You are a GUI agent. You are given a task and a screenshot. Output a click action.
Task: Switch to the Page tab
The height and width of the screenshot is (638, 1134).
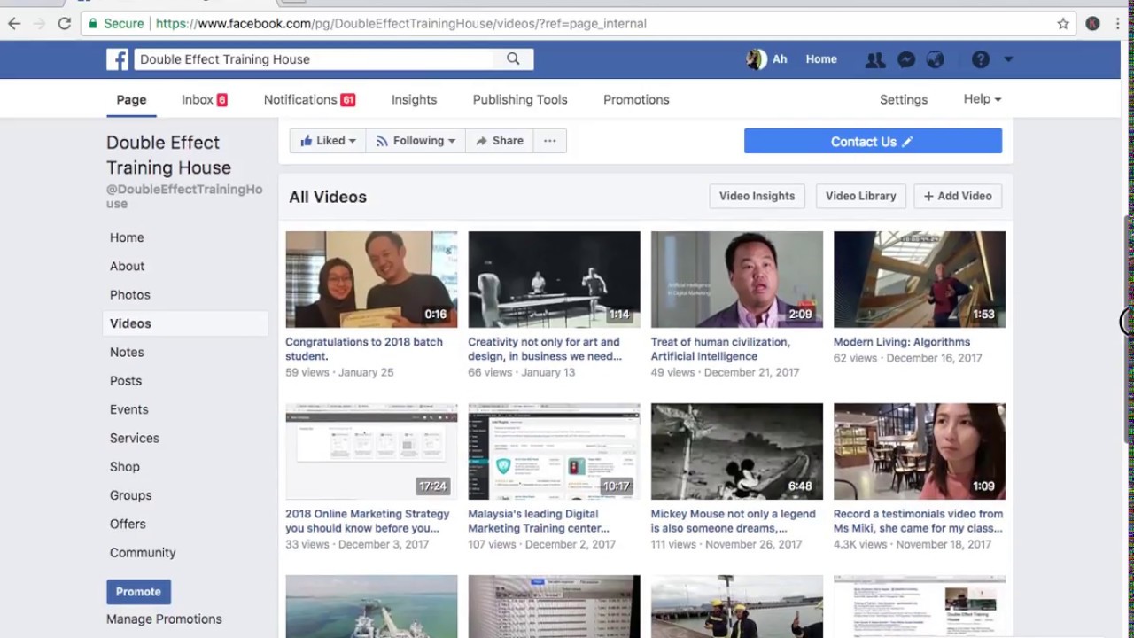[x=131, y=100]
